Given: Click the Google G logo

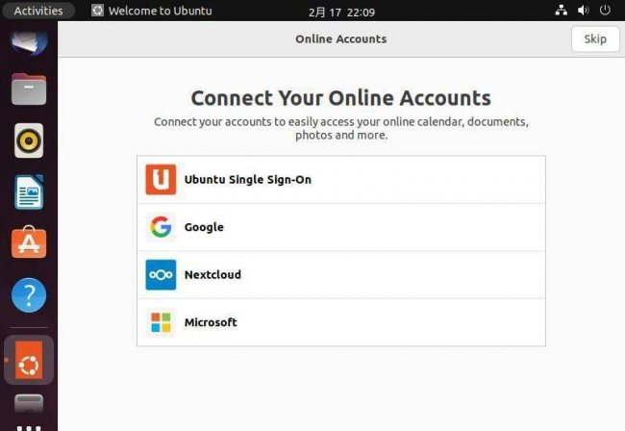Looking at the screenshot, I should 161,227.
